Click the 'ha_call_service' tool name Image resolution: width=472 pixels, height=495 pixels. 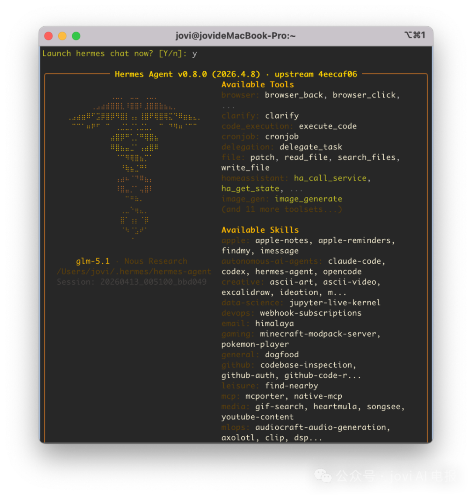pos(330,178)
